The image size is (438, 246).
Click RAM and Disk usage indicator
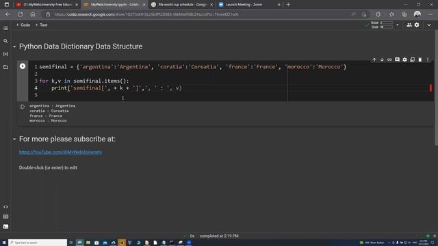tap(382, 25)
